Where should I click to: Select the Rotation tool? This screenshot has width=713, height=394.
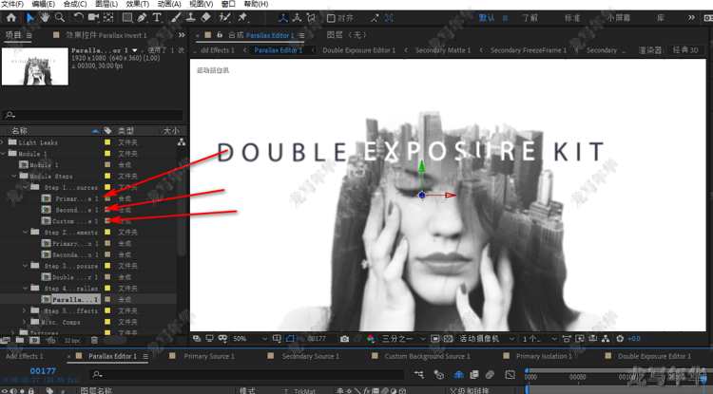79,18
